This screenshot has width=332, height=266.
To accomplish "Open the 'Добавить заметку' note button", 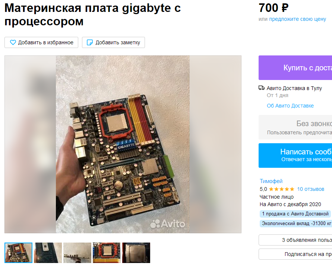I will (x=113, y=42).
